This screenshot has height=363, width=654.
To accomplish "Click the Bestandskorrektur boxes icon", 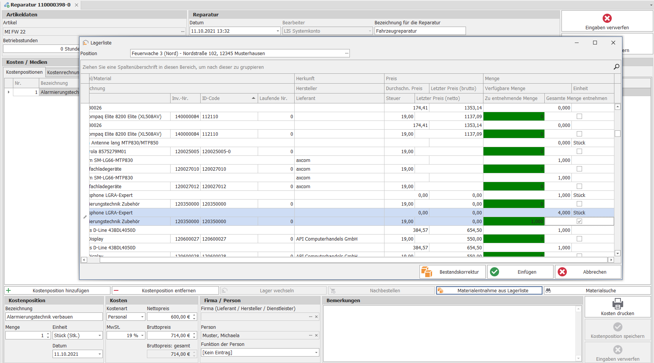I will 426,272.
